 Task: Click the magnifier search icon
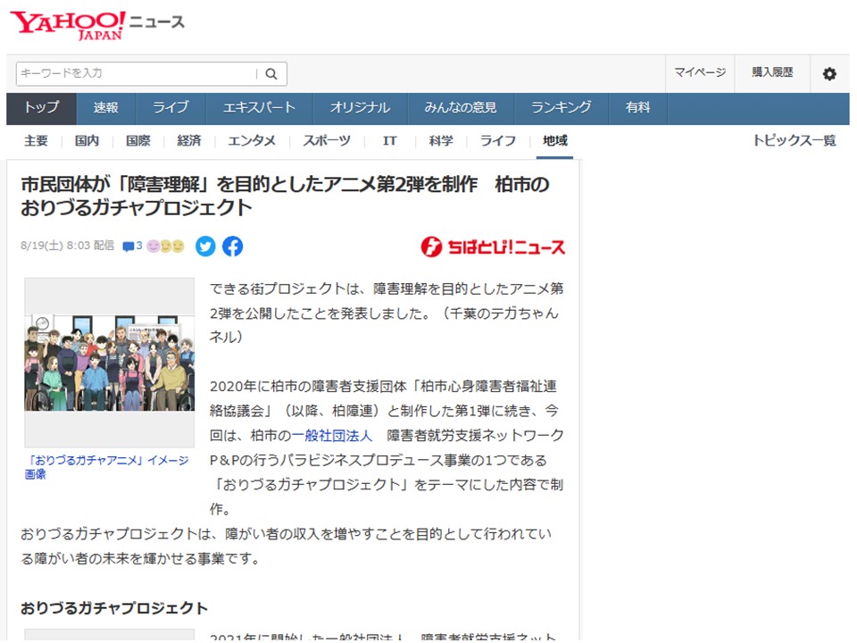pyautogui.click(x=271, y=74)
